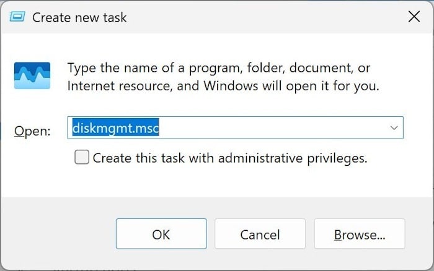Image resolution: width=434 pixels, height=271 pixels.
Task: Click empty title bar area before close button
Action: click(x=279, y=17)
